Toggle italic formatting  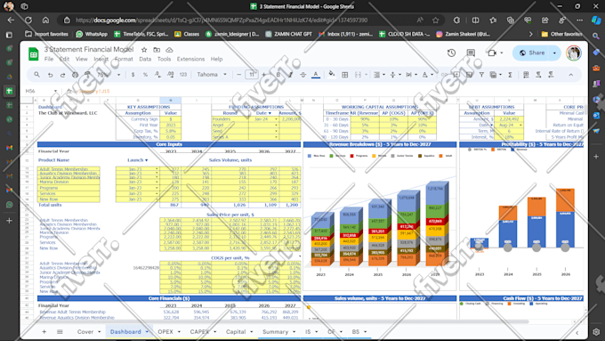coord(291,75)
